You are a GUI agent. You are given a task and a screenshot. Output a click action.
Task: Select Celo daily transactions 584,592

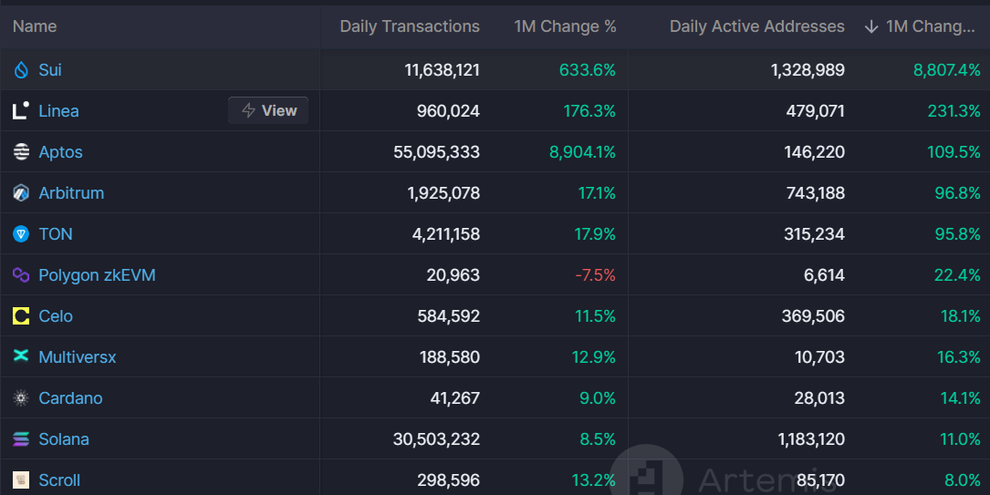449,316
